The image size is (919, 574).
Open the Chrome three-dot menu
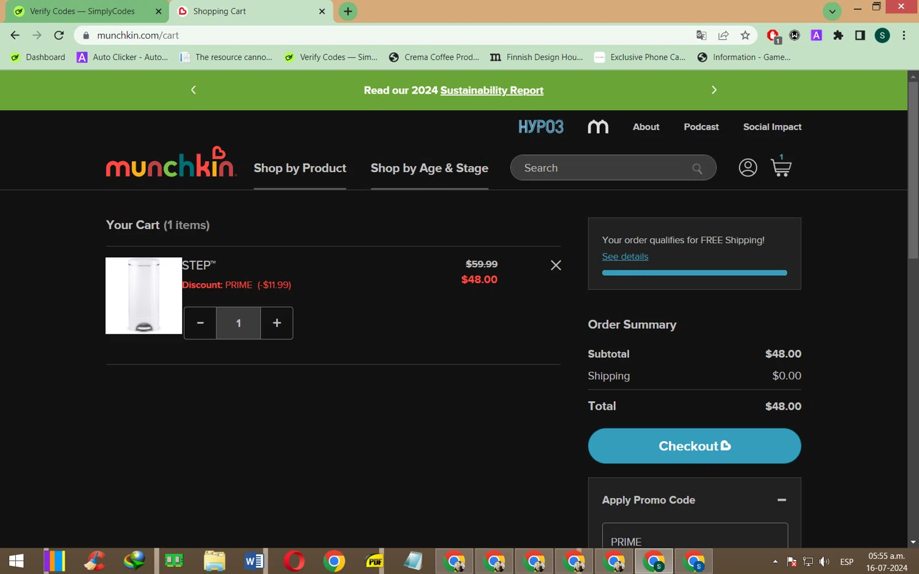pyautogui.click(x=904, y=36)
